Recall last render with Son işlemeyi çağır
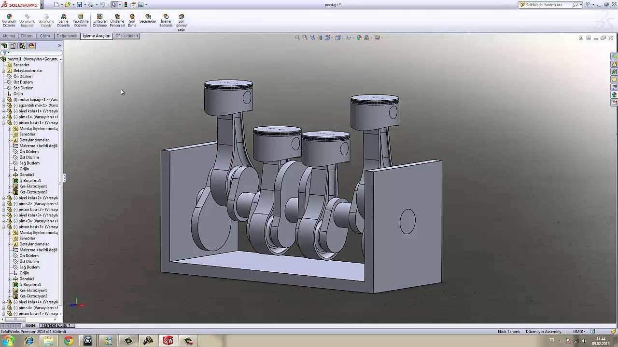 pyautogui.click(x=181, y=22)
